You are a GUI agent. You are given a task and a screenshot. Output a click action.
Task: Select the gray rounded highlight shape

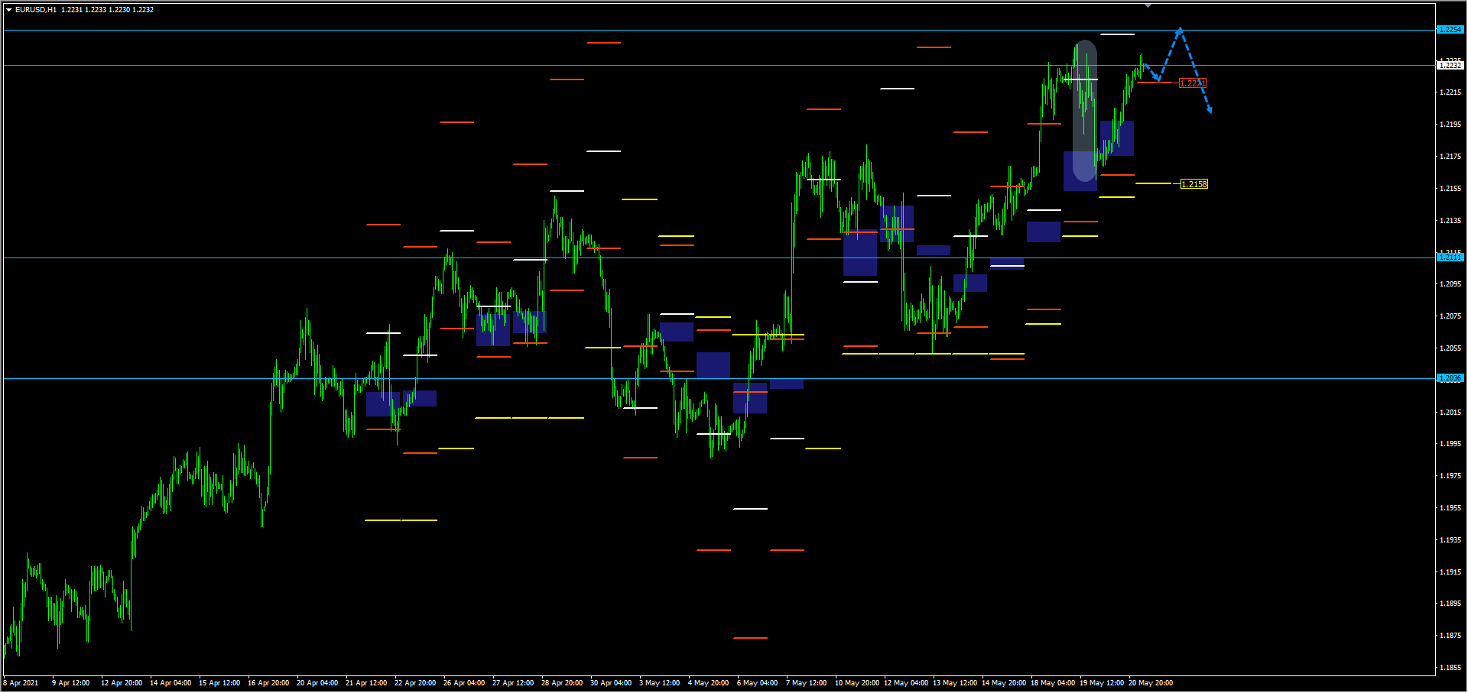pyautogui.click(x=1084, y=111)
